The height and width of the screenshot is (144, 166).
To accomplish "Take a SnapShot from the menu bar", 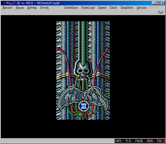I will (127, 8).
